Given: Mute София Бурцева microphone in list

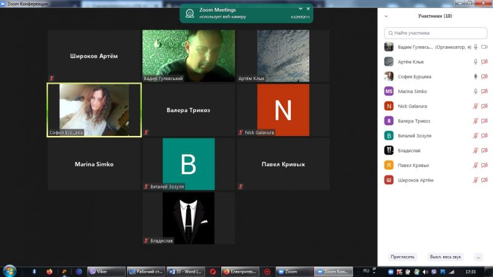Looking at the screenshot, I should pos(476,76).
